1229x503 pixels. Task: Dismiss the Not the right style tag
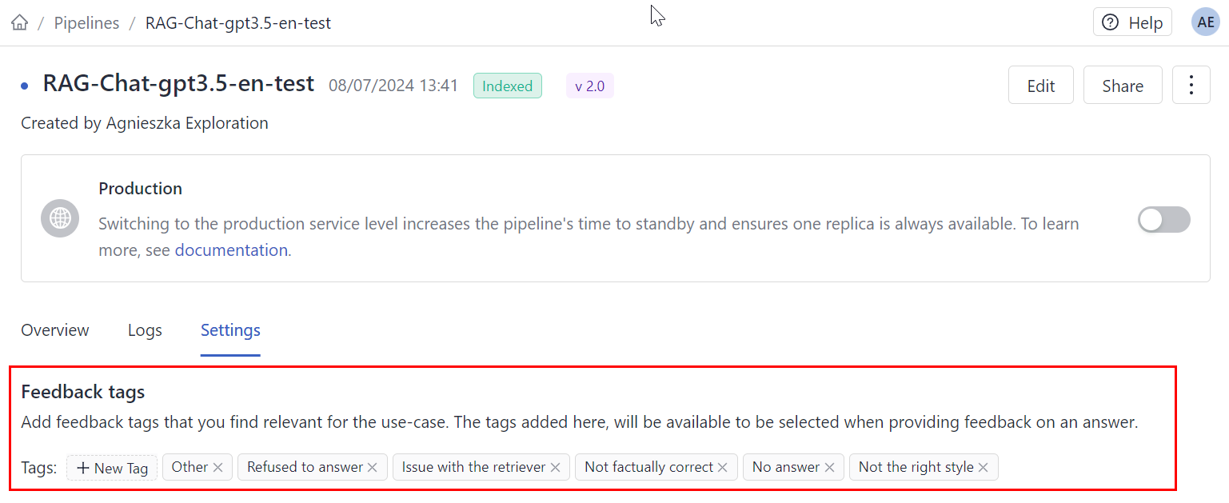pyautogui.click(x=984, y=467)
